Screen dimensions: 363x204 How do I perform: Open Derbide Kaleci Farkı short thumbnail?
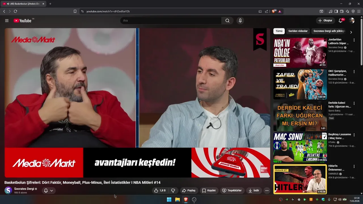[300, 116]
